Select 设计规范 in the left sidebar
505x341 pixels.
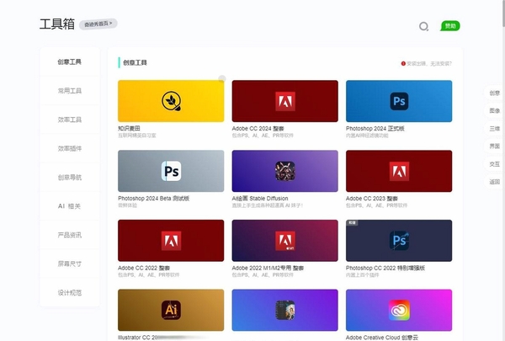[x=70, y=293]
